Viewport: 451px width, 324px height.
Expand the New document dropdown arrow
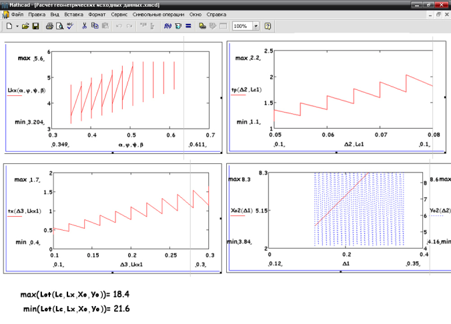17,26
